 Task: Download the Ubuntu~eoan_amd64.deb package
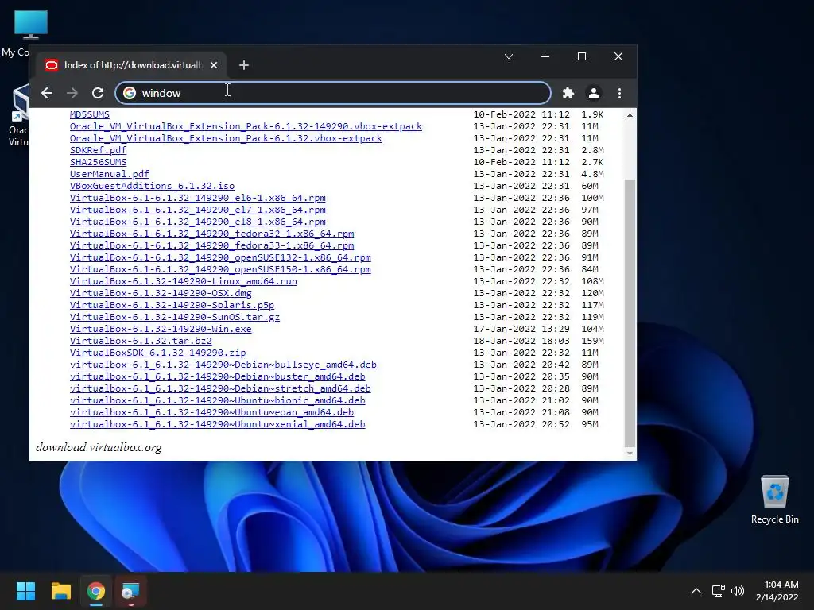(x=211, y=412)
